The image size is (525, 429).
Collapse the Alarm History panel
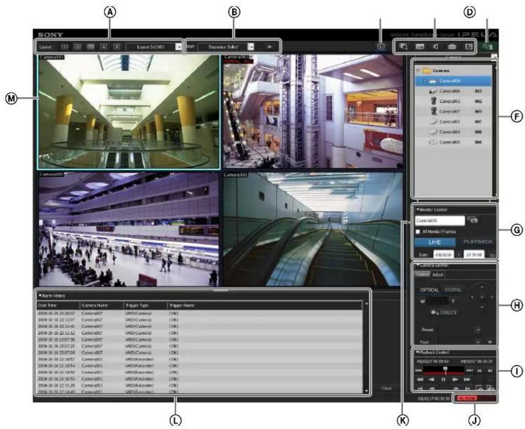pyautogui.click(x=40, y=296)
